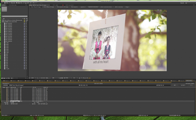Adjust exposure value +0.0 in viewer footer
The image size is (196, 120).
pyautogui.click(x=90, y=78)
